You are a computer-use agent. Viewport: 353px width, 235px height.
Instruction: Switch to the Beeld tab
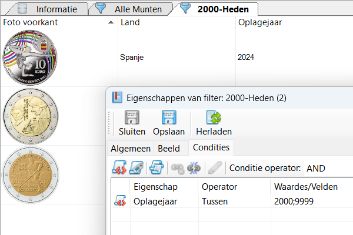(x=169, y=148)
